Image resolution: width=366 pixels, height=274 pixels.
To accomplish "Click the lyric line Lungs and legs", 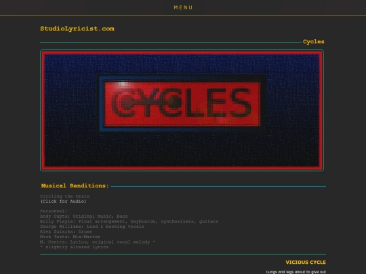I will [296, 272].
